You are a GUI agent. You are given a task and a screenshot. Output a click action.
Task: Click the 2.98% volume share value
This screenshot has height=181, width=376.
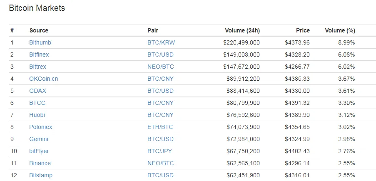pos(346,139)
